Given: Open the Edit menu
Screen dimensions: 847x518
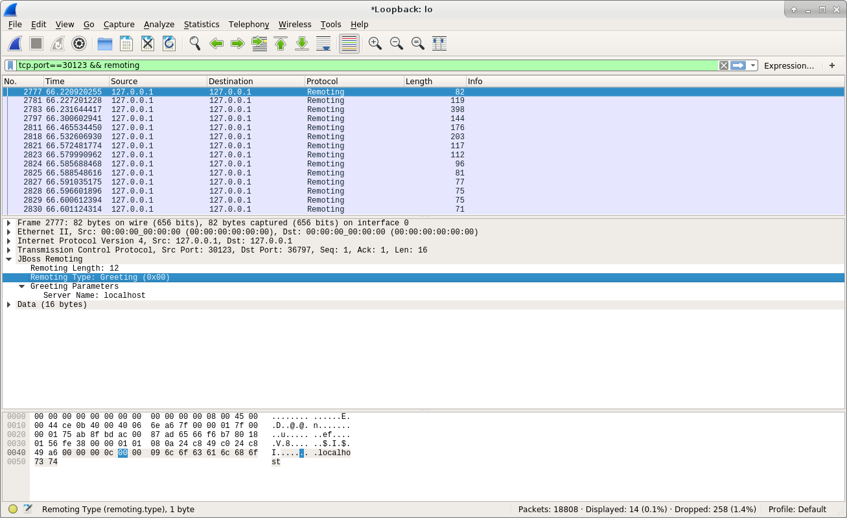Looking at the screenshot, I should point(39,24).
